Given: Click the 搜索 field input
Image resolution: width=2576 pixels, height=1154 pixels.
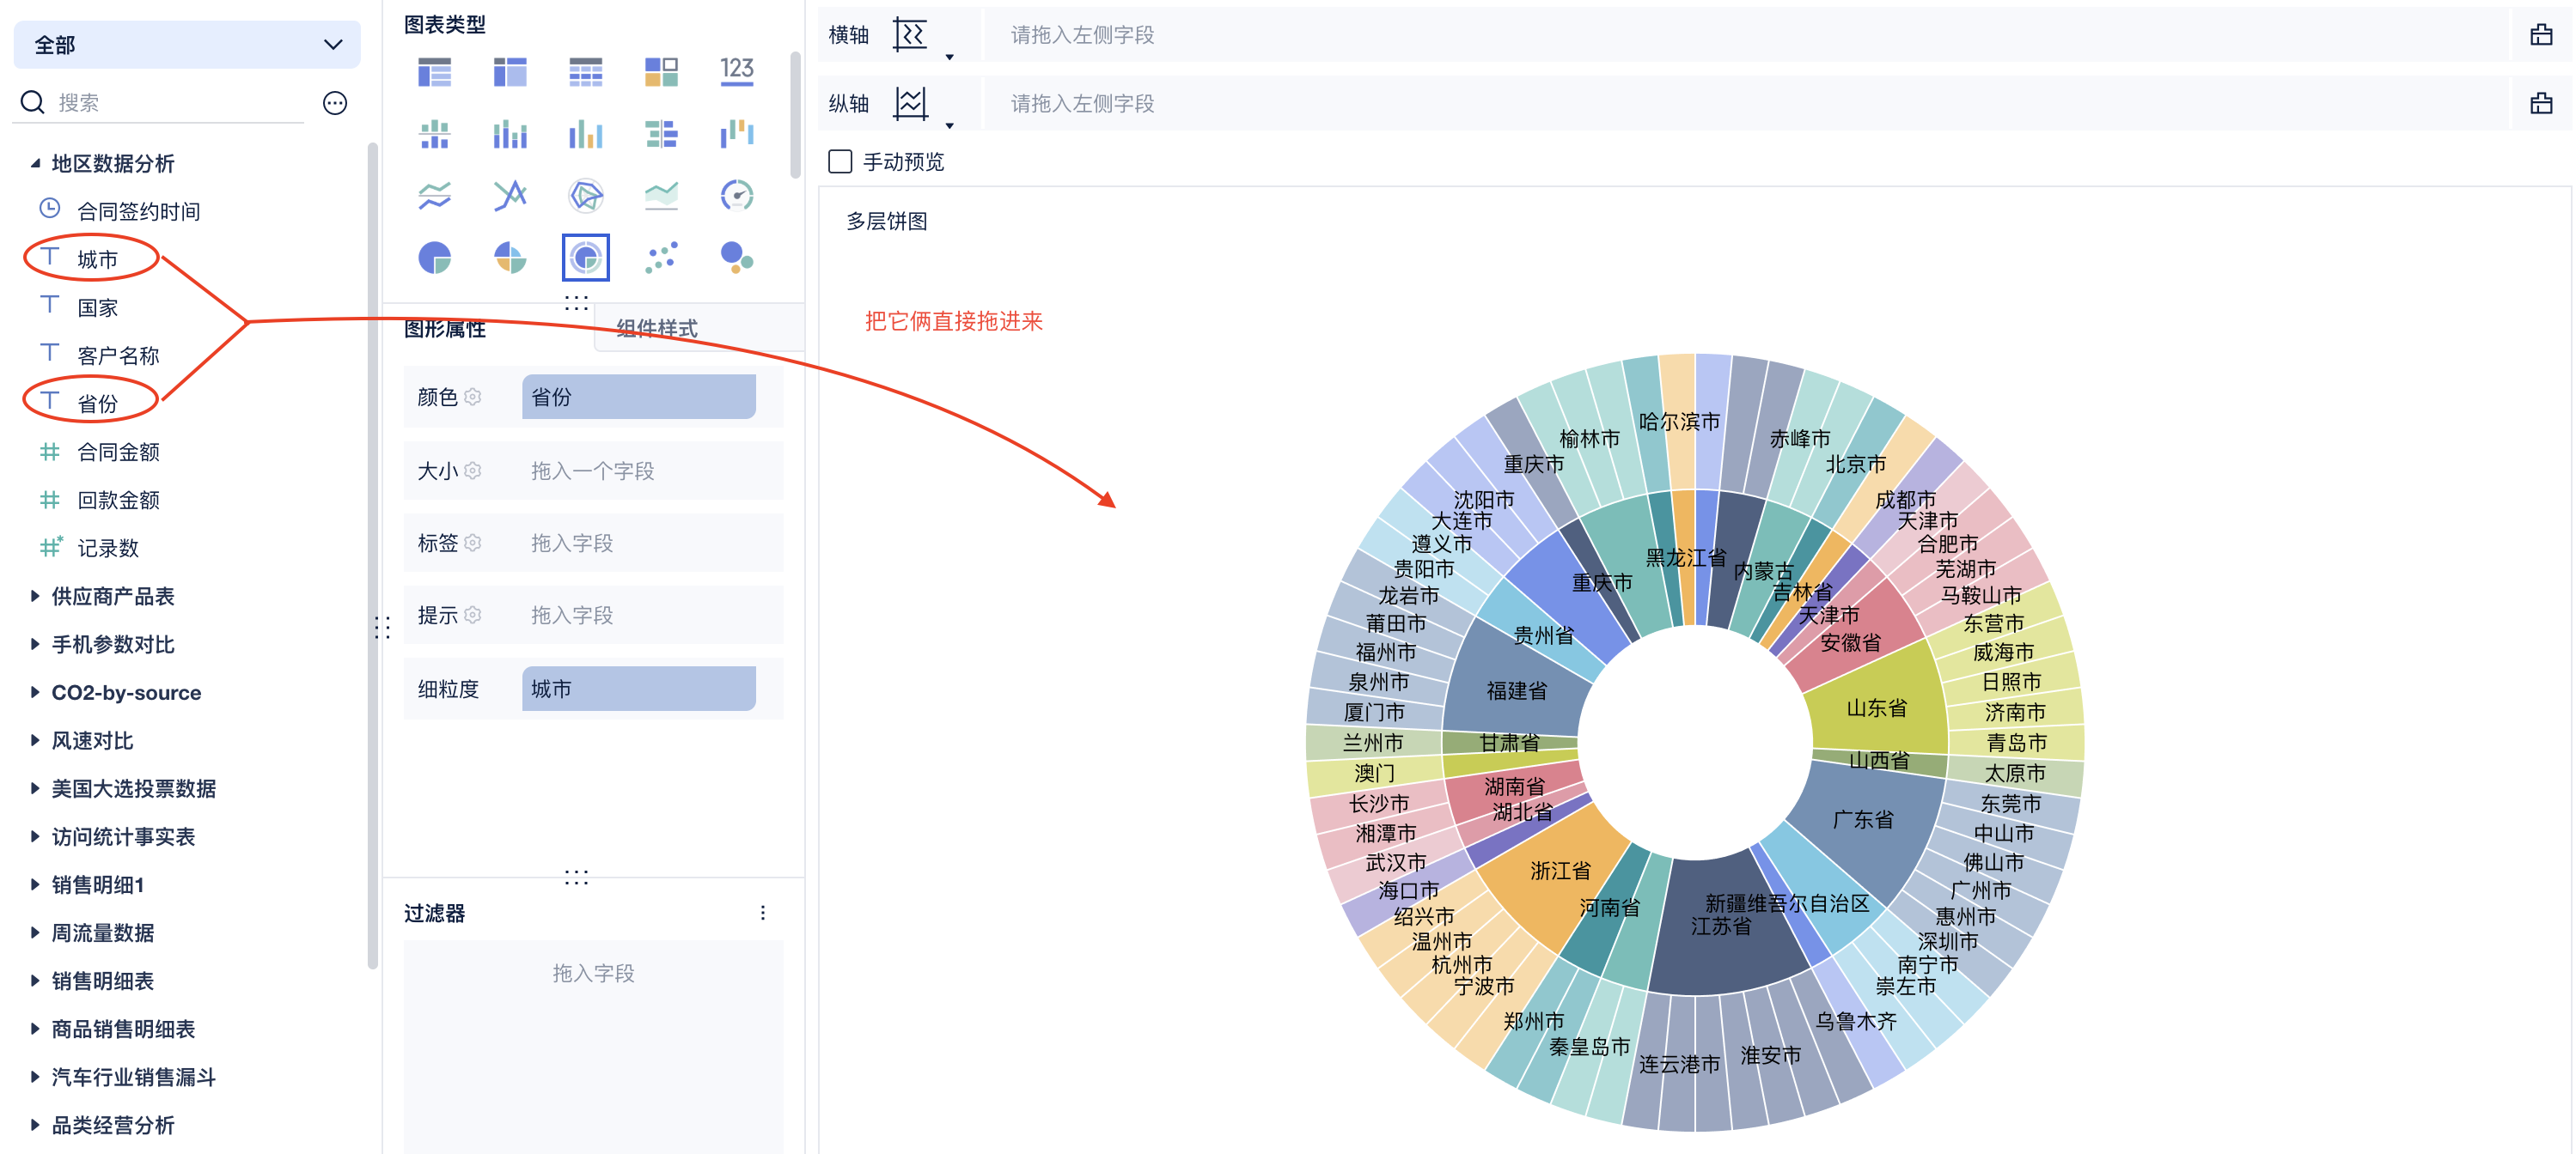Looking at the screenshot, I should (180, 103).
